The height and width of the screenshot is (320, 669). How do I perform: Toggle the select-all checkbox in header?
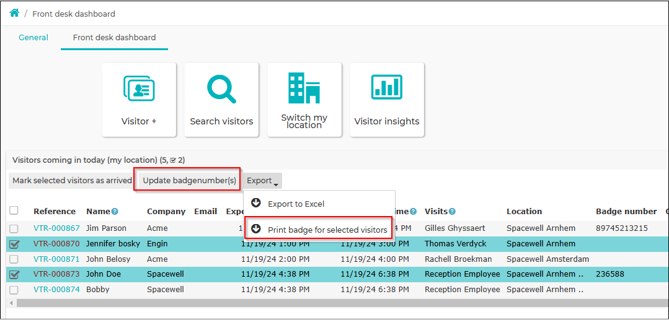(14, 210)
